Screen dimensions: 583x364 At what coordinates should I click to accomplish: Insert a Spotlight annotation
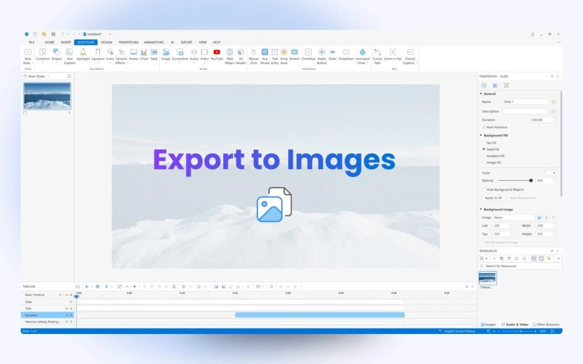[83, 54]
